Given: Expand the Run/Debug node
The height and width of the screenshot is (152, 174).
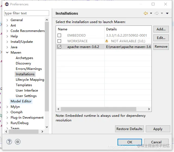Looking at the screenshot, I should pos(7,123).
